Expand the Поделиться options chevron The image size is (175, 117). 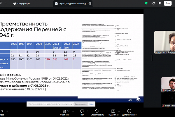click(x=119, y=111)
